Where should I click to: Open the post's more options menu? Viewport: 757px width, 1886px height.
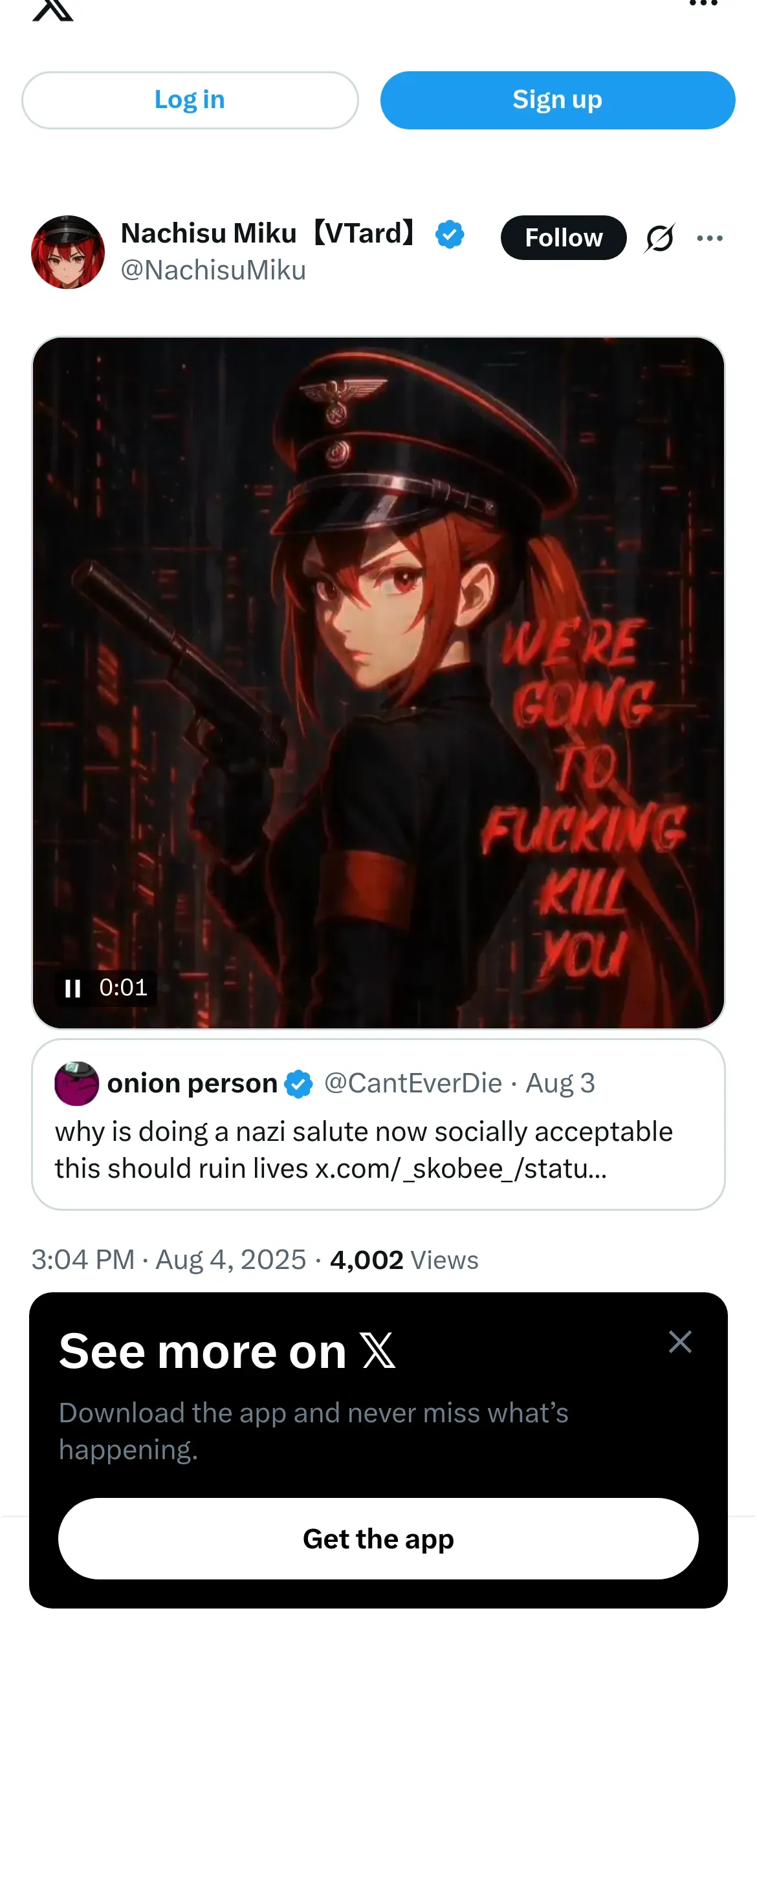[x=709, y=238]
